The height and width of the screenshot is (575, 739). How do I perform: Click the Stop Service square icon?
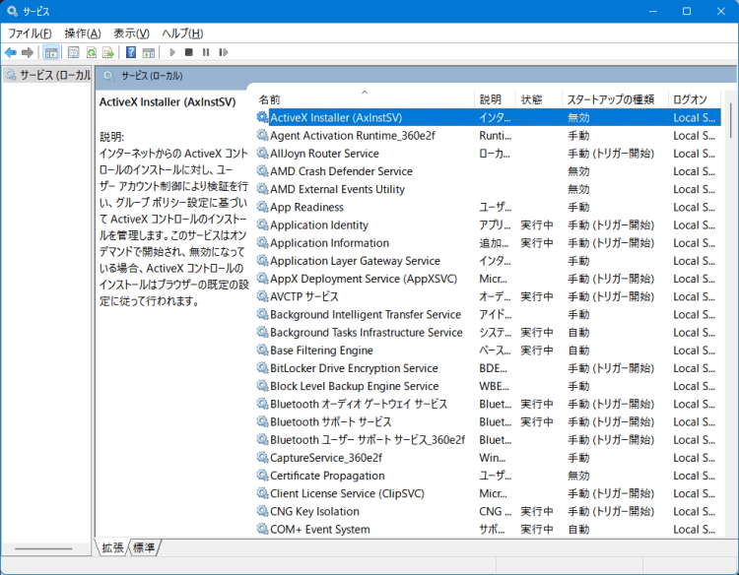tap(188, 52)
